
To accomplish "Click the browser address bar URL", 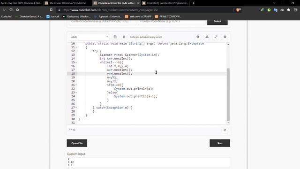I will (110, 10).
